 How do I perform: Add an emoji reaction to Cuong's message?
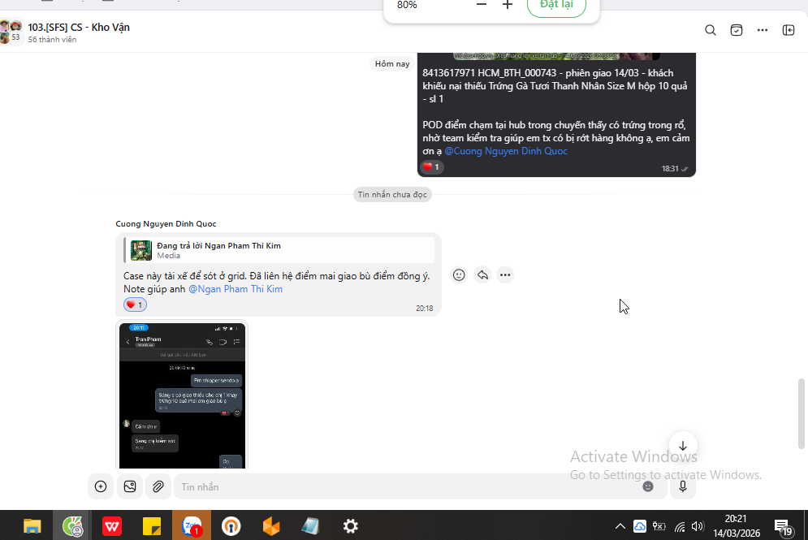pos(459,275)
